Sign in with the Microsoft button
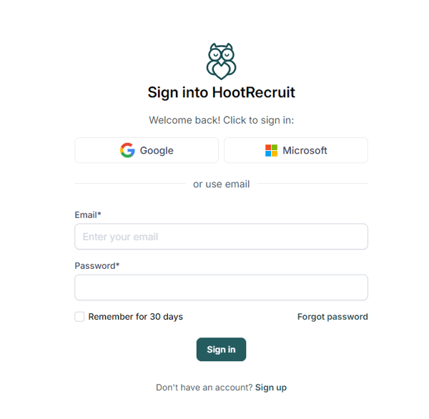The height and width of the screenshot is (419, 429). 296,150
